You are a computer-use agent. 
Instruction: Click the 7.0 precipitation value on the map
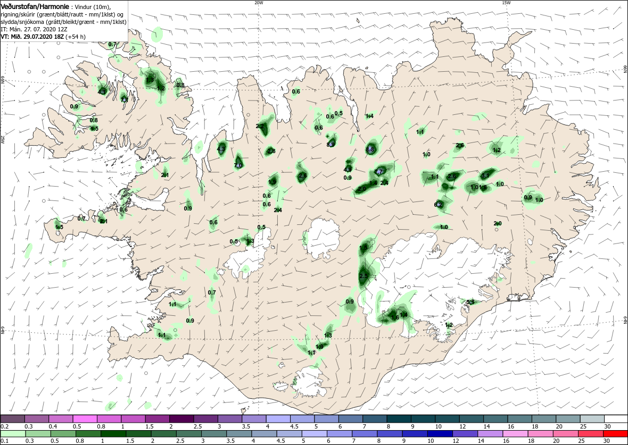[x=238, y=165]
